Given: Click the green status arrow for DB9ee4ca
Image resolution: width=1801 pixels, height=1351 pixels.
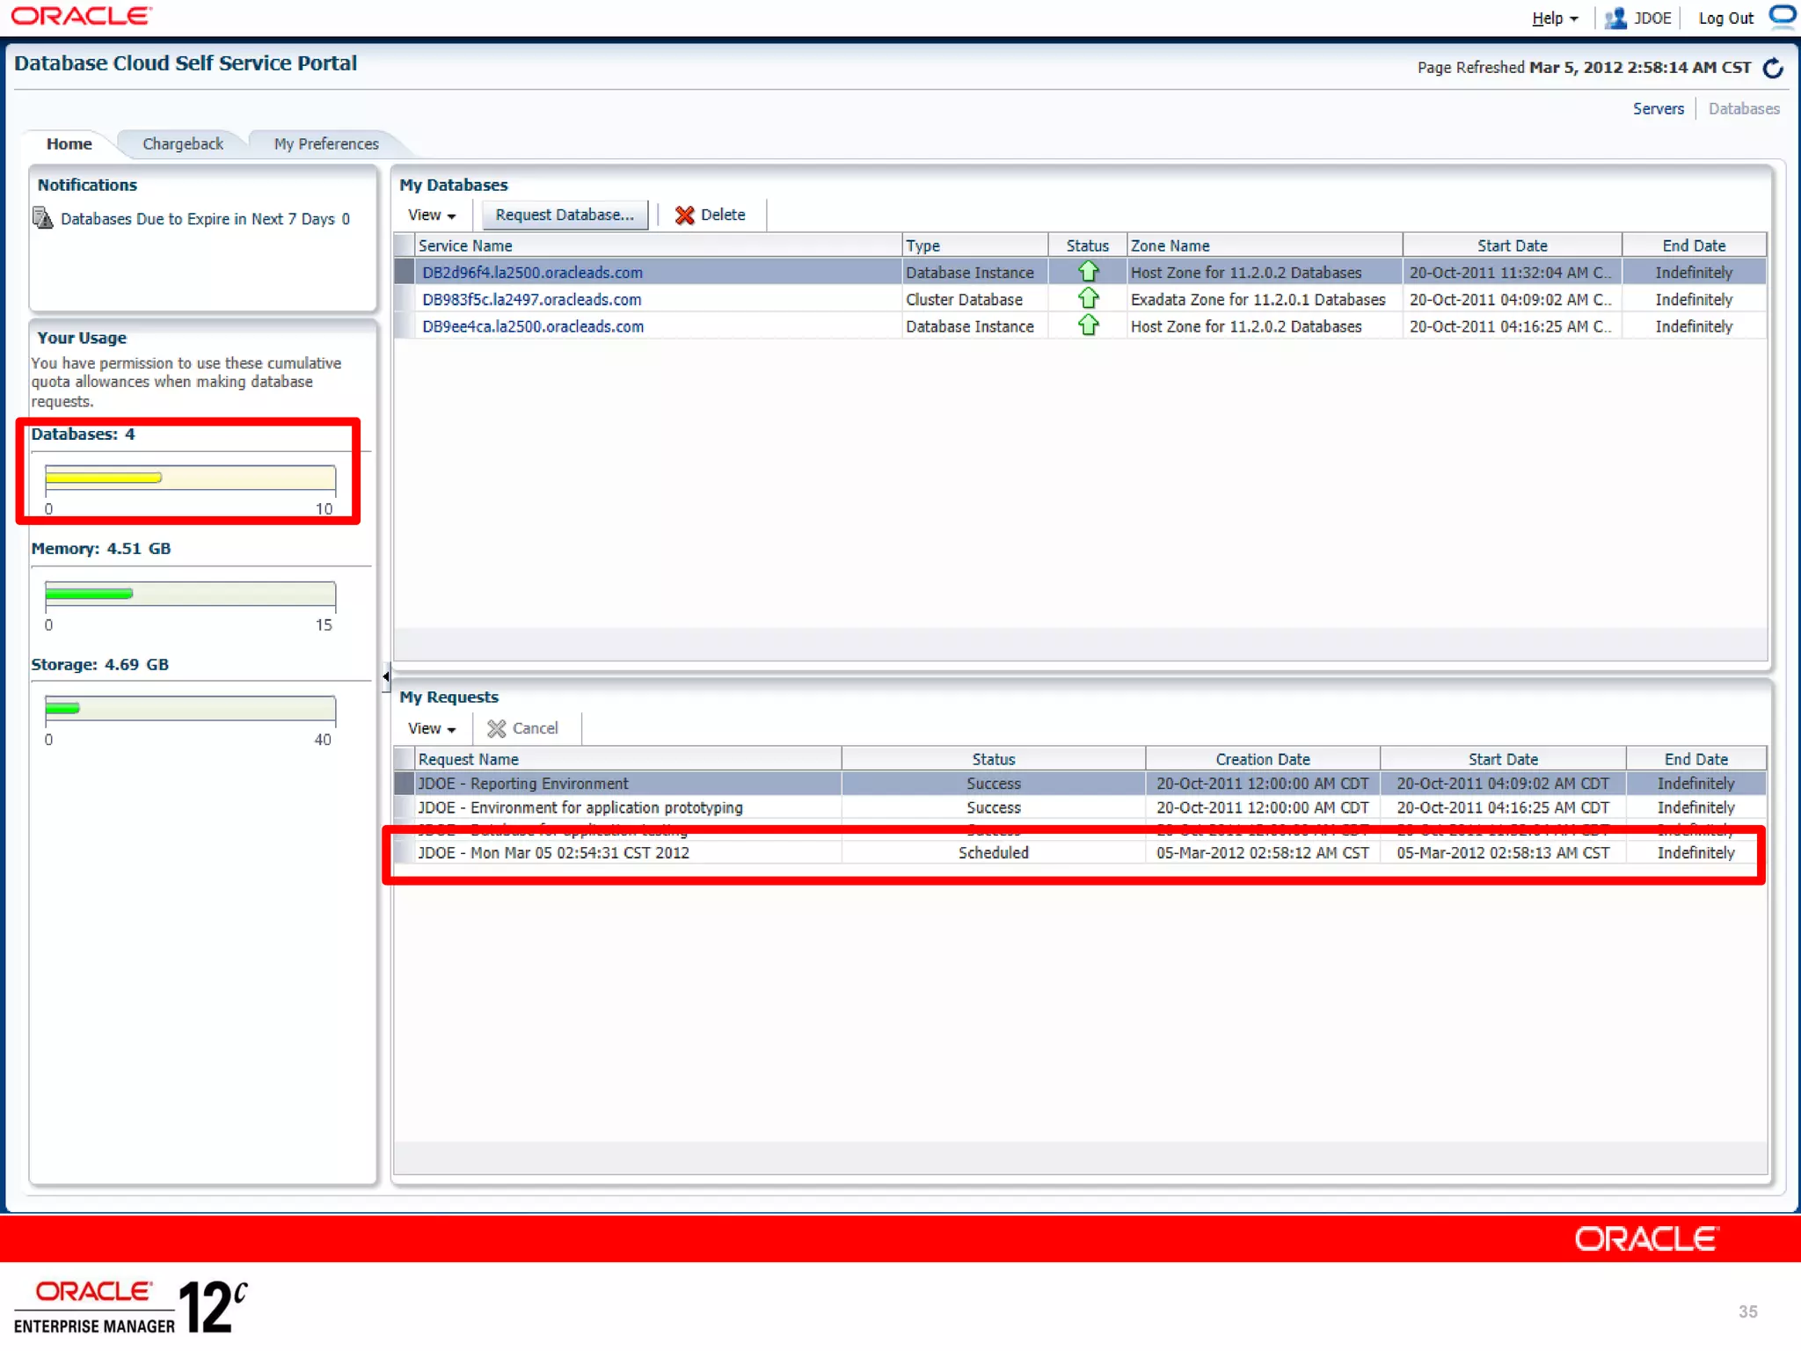Looking at the screenshot, I should 1088,326.
